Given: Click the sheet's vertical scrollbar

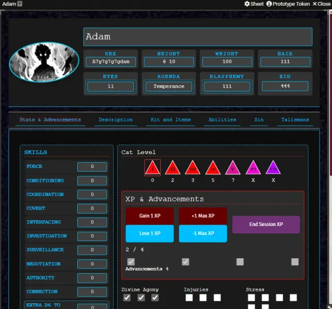Looking at the screenshot, I should (330, 93).
